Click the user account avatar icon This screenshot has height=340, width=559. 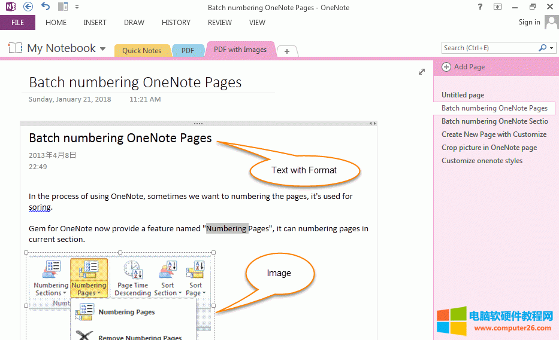pos(551,23)
